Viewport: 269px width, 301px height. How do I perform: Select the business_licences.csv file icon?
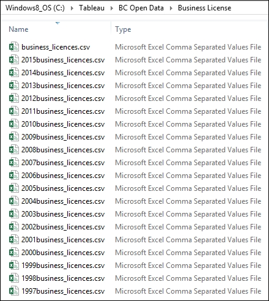(x=14, y=47)
